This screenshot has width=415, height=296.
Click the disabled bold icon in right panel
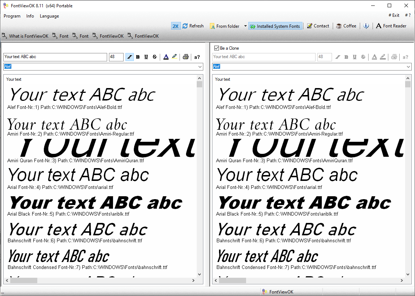346,57
